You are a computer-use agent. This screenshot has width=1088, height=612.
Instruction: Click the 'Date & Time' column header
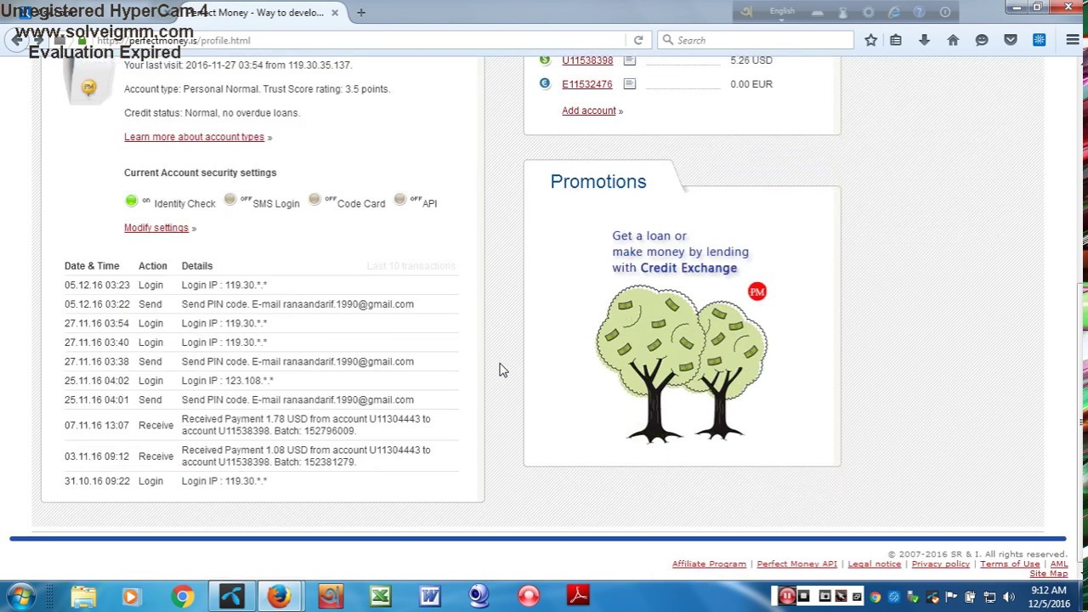(x=92, y=266)
